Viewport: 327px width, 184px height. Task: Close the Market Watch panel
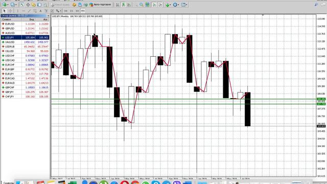48,16
